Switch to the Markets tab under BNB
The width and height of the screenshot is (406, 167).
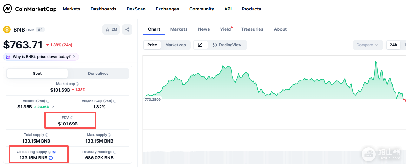coord(179,29)
